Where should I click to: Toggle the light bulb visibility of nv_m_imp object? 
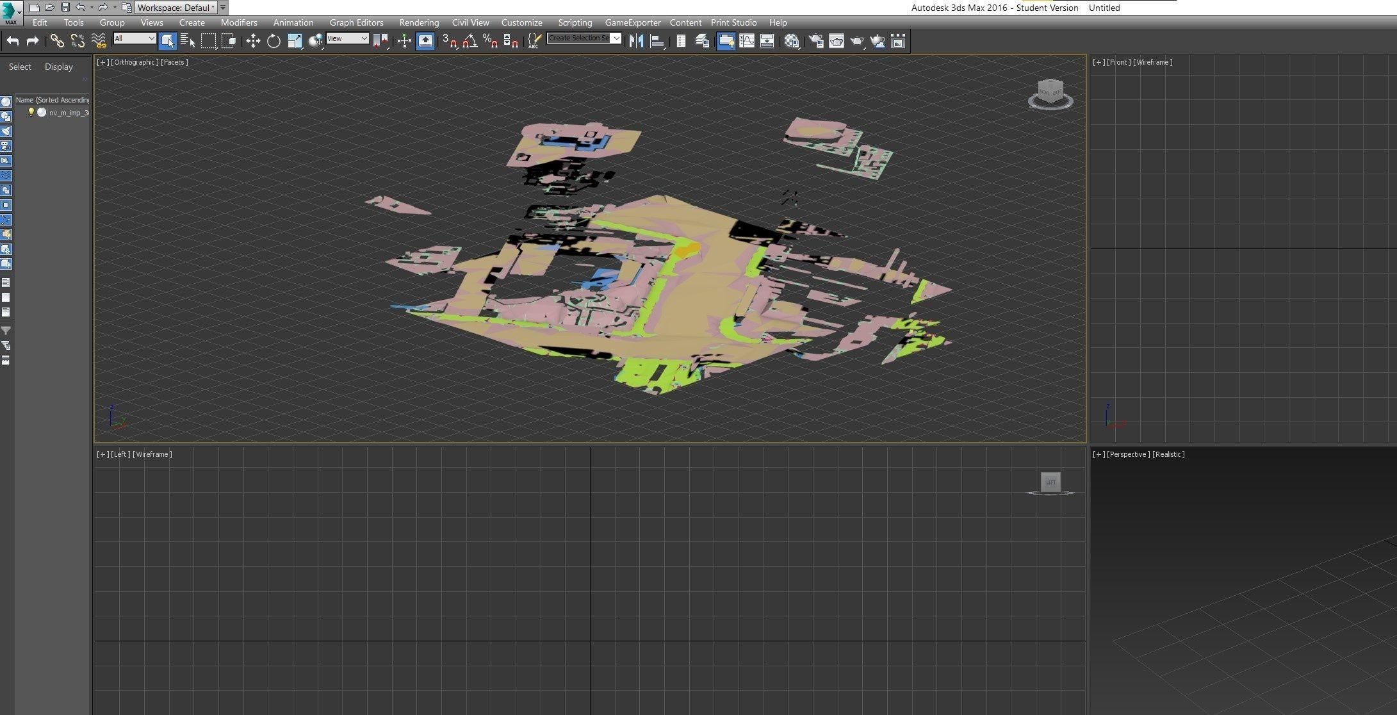point(31,112)
